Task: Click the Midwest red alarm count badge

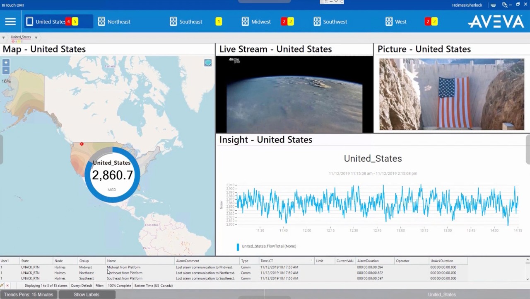Action: click(284, 22)
